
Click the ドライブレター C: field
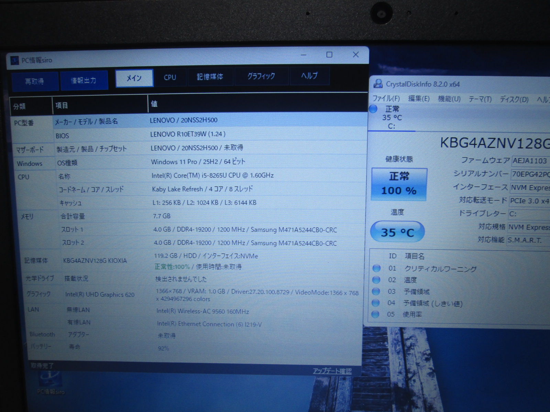tap(529, 214)
